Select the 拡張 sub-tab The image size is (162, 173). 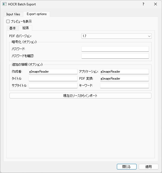pos(25,28)
